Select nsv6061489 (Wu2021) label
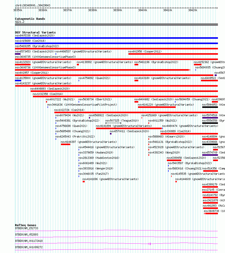Screen dimensions: 225x253 tap(93, 163)
